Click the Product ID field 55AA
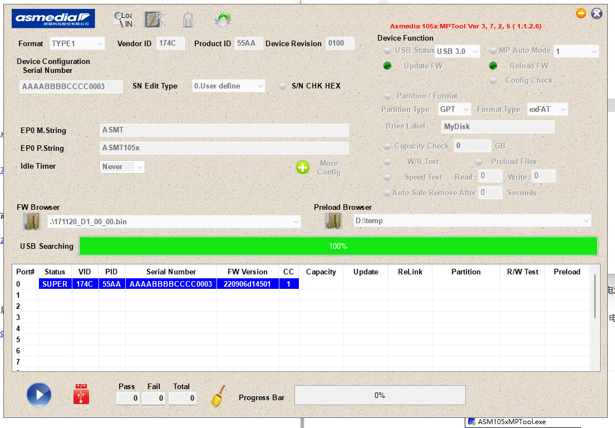 click(x=248, y=43)
